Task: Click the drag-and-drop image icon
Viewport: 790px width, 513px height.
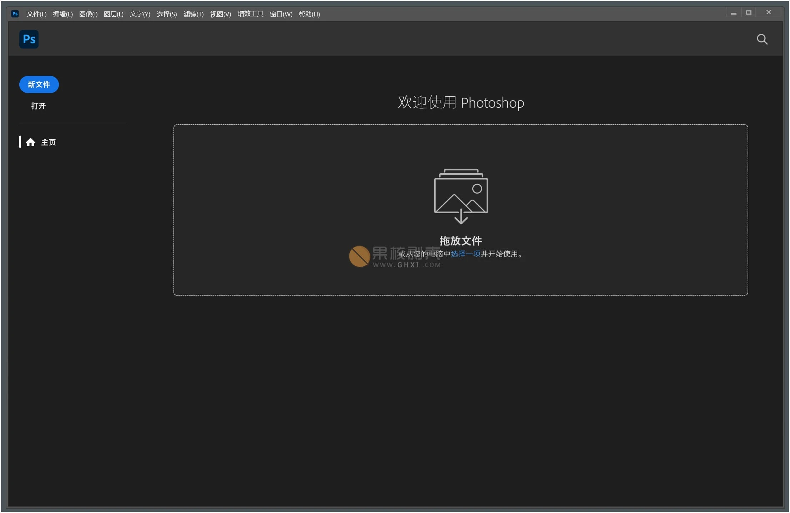Action: 461,196
